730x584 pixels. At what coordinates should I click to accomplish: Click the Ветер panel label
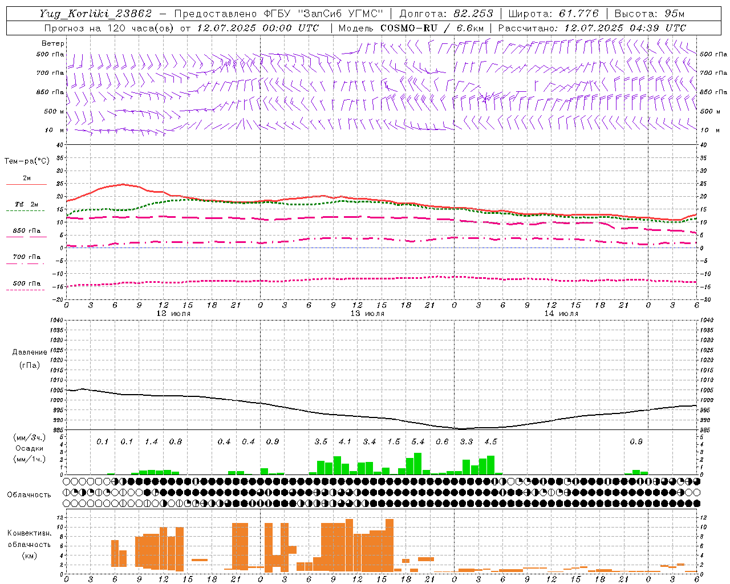point(53,43)
